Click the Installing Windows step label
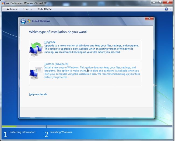 (61, 132)
